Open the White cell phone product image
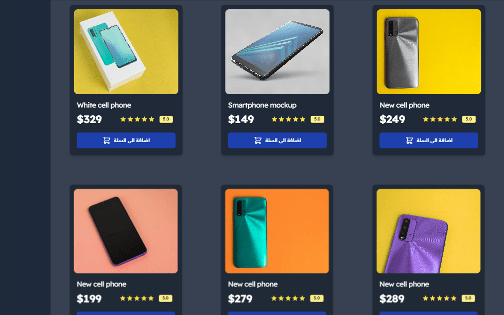The height and width of the screenshot is (315, 504). tap(126, 52)
